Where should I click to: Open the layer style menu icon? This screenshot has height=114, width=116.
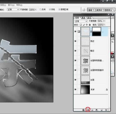(84, 110)
